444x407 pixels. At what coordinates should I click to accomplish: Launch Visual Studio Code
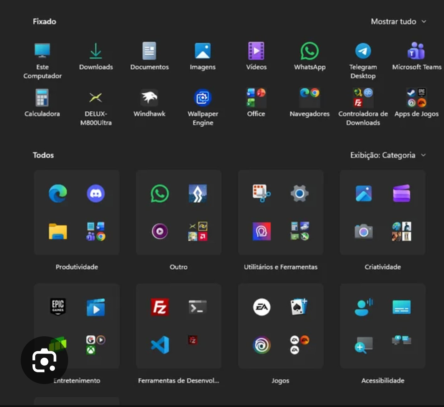point(160,345)
